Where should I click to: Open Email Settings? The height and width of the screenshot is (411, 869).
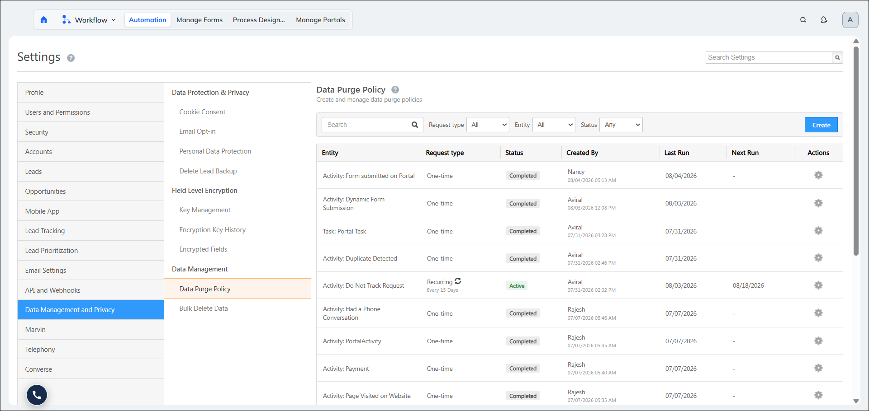(90, 271)
